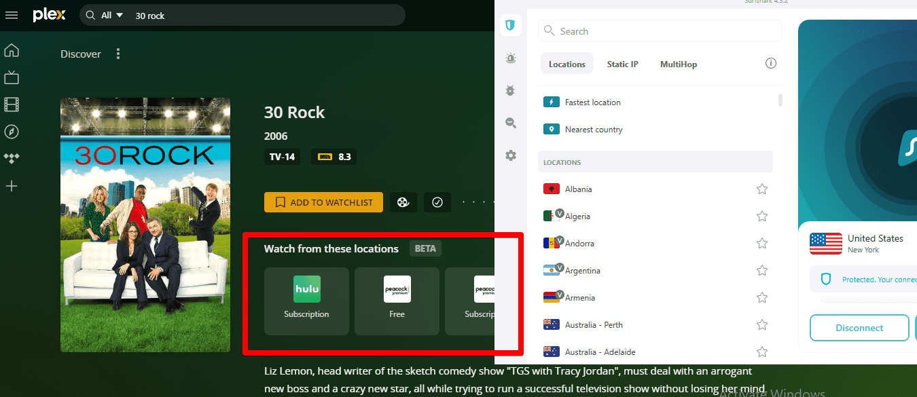Open Surfshark VPN shield tab icon

point(511,26)
